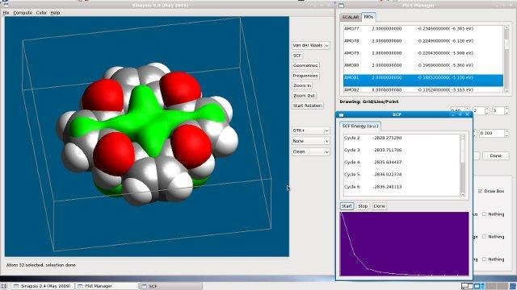517x290 pixels.
Task: Click Zoom In button
Action: click(302, 85)
